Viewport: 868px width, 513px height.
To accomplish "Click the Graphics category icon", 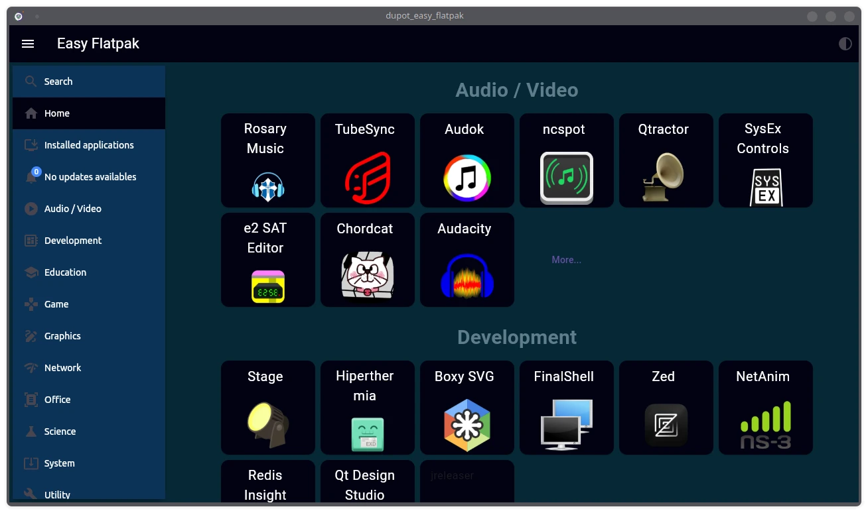I will (x=31, y=336).
